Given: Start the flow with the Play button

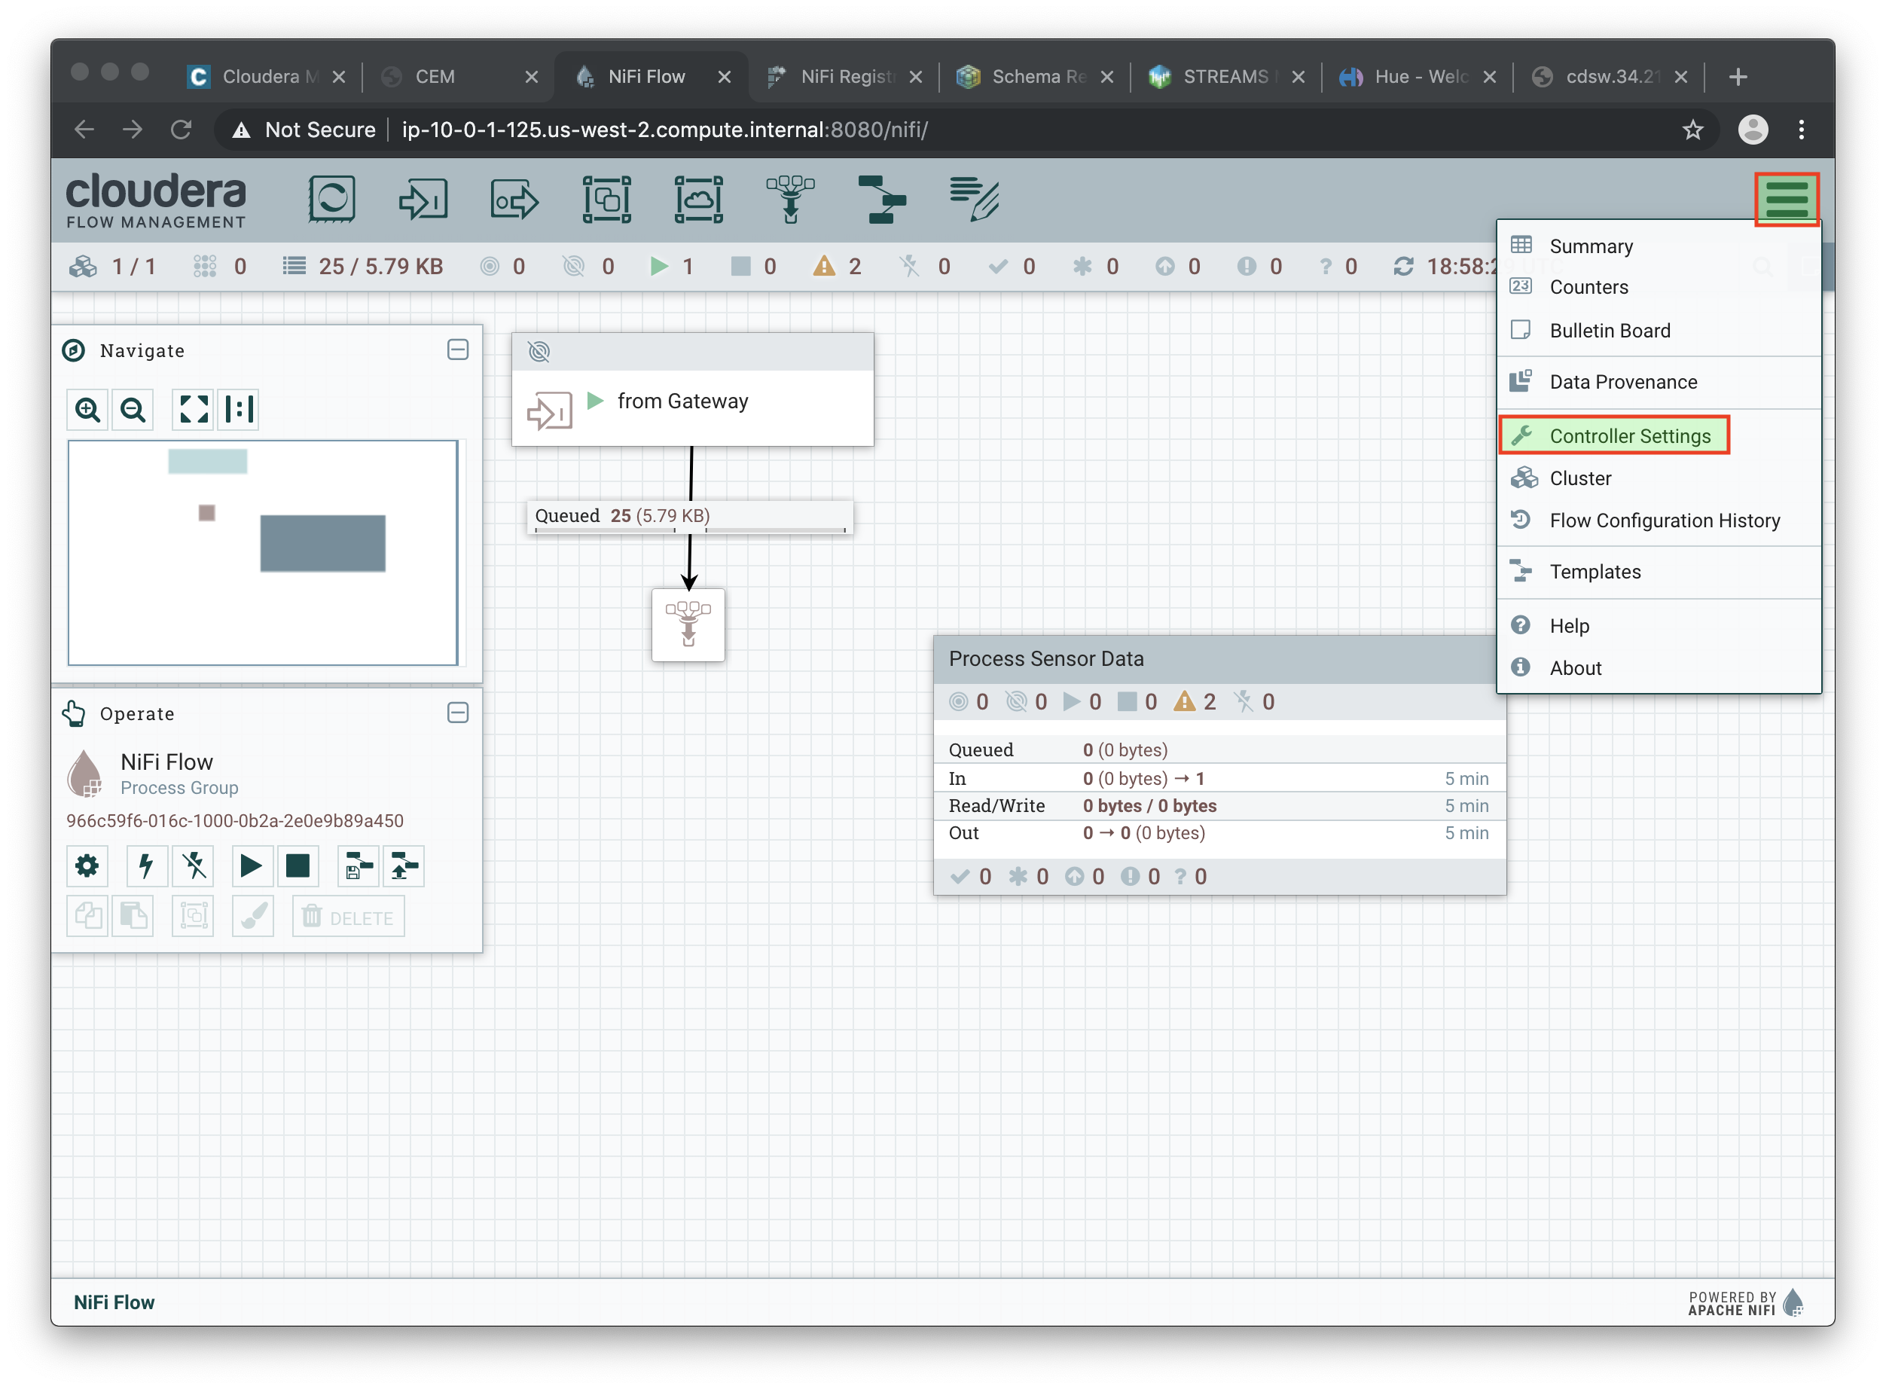Looking at the screenshot, I should [x=251, y=866].
